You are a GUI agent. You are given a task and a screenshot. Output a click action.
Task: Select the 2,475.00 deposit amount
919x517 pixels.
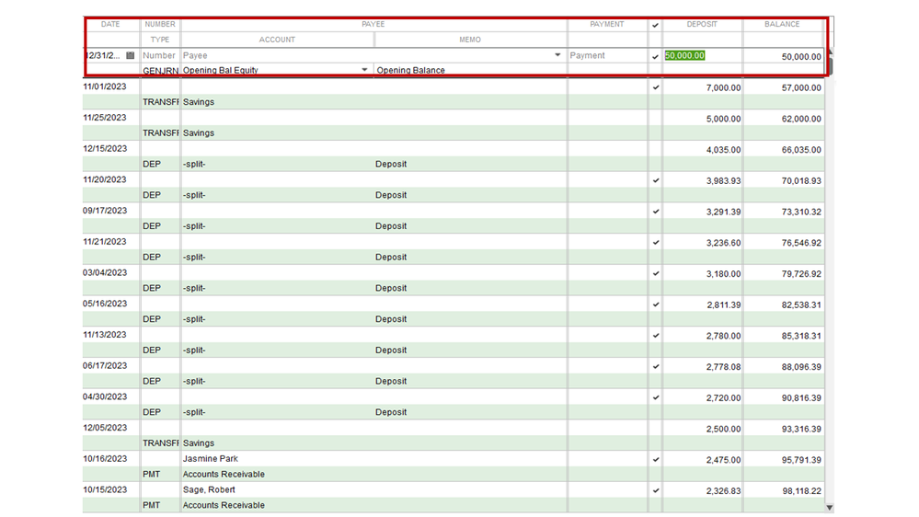point(723,460)
